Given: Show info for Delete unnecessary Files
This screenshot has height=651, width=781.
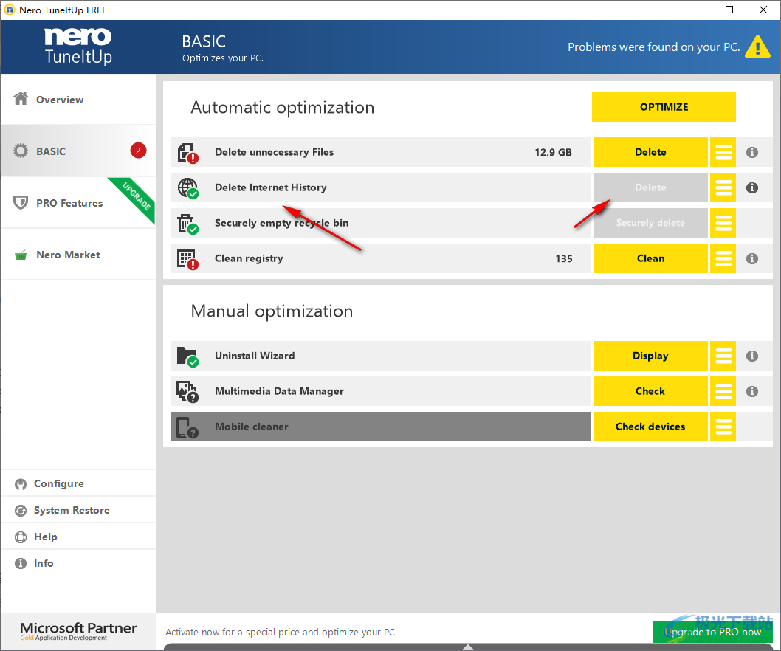Looking at the screenshot, I should (752, 152).
